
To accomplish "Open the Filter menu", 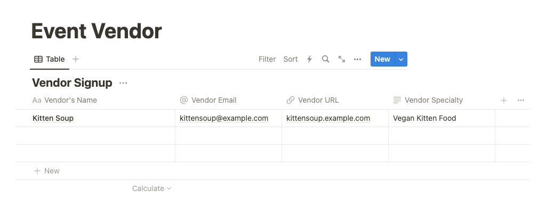I will [x=267, y=59].
